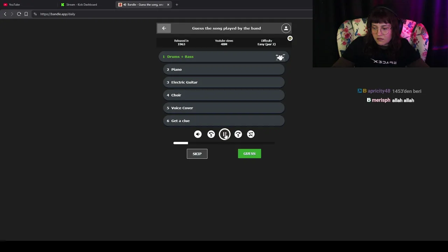Click the apricity48 chat username
This screenshot has height=252, width=448.
[379, 91]
